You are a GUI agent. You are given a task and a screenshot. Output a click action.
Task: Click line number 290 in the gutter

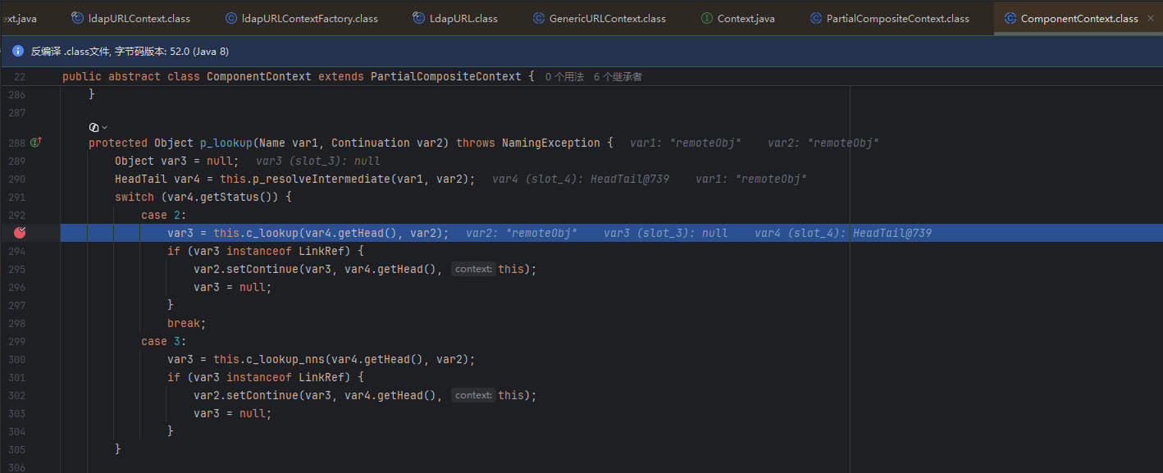16,179
